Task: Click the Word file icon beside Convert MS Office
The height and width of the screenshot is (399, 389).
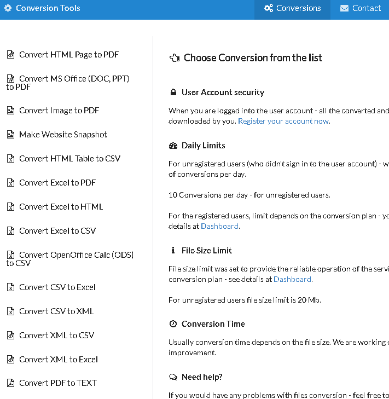Action: (10, 79)
